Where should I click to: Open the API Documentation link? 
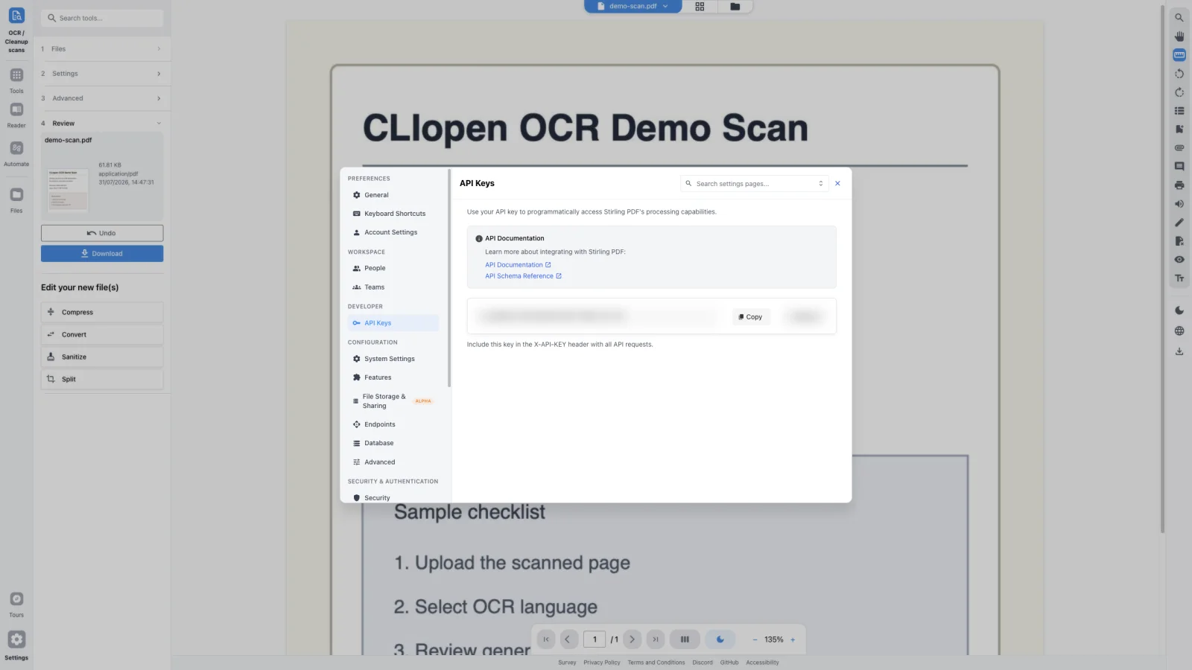[518, 265]
